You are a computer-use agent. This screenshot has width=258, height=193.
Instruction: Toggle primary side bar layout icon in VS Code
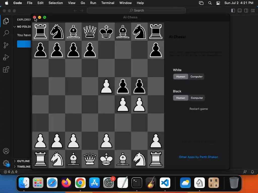pyautogui.click(x=233, y=11)
